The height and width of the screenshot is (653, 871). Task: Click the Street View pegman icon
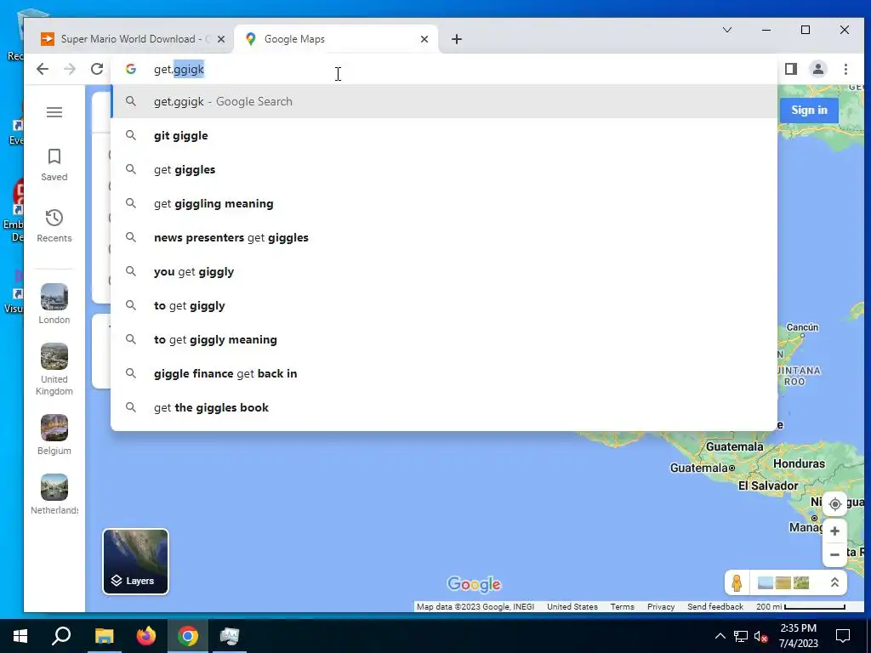pyautogui.click(x=737, y=583)
